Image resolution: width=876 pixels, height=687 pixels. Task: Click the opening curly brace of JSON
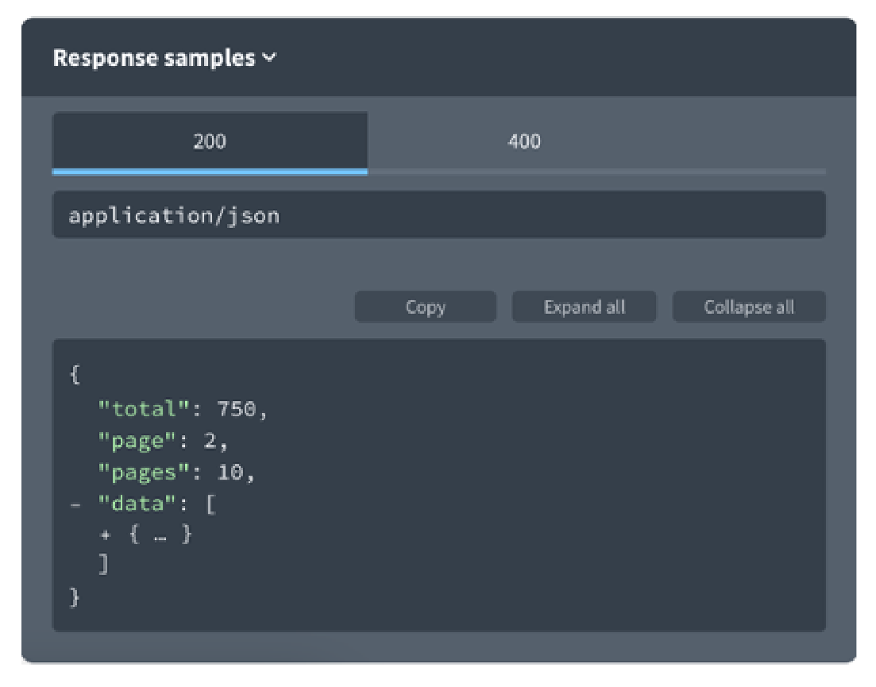click(75, 376)
